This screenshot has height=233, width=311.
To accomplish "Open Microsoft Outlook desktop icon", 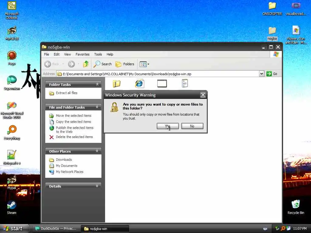I will click(12, 10).
